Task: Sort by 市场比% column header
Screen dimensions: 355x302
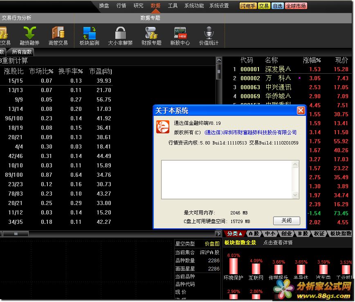Action: [x=41, y=71]
